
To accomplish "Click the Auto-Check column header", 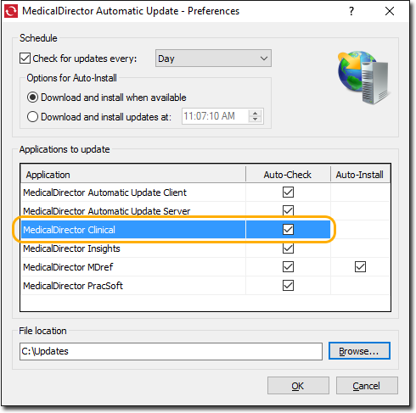I will pos(288,175).
